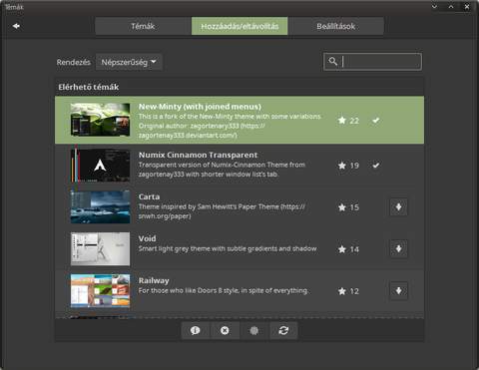Select the Numix Cinnamon Transparent title
479x370 pixels.
point(198,155)
